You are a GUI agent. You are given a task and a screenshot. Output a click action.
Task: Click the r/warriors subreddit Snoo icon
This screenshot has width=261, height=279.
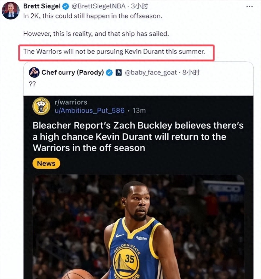[x=41, y=106]
